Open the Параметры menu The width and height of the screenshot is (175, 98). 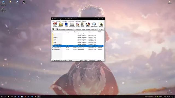click(x=78, y=21)
